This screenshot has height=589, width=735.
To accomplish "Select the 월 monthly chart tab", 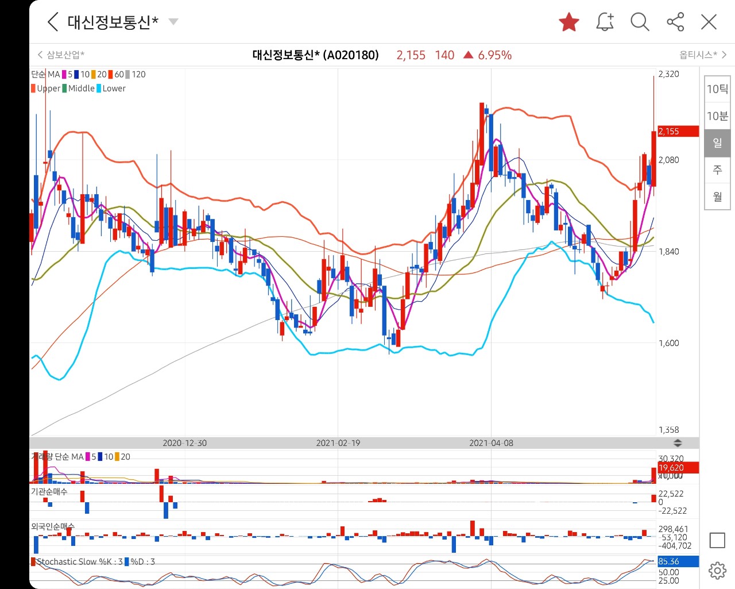I will coord(717,197).
